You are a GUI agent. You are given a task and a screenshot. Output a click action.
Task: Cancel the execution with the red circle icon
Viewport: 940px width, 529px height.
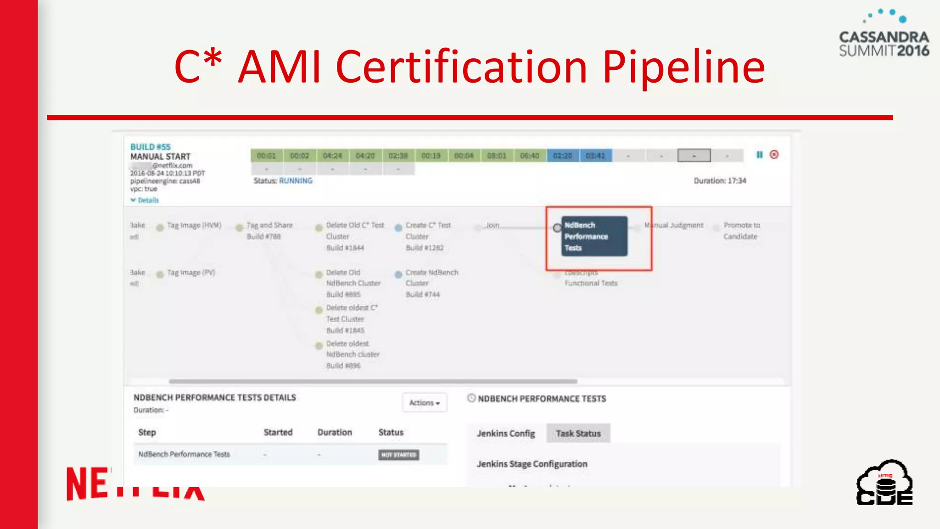point(774,155)
